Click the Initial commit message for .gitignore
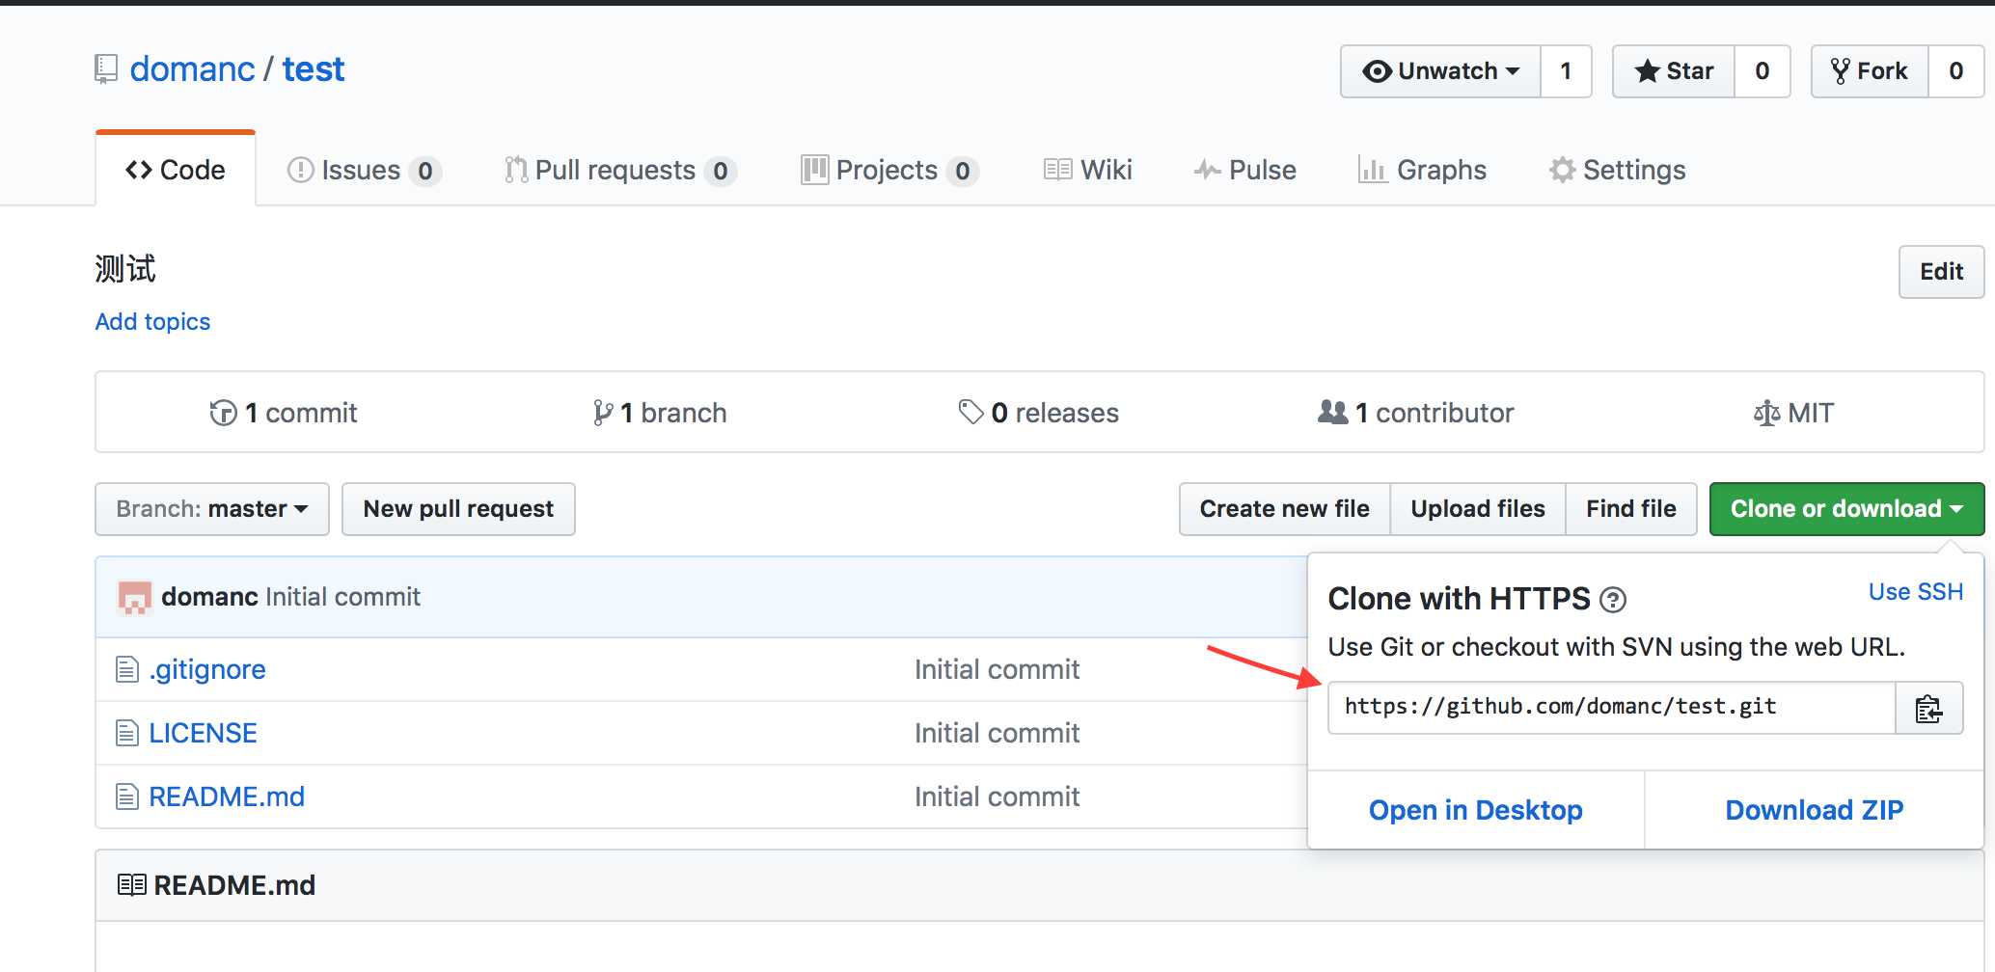The height and width of the screenshot is (972, 1995). 997,669
